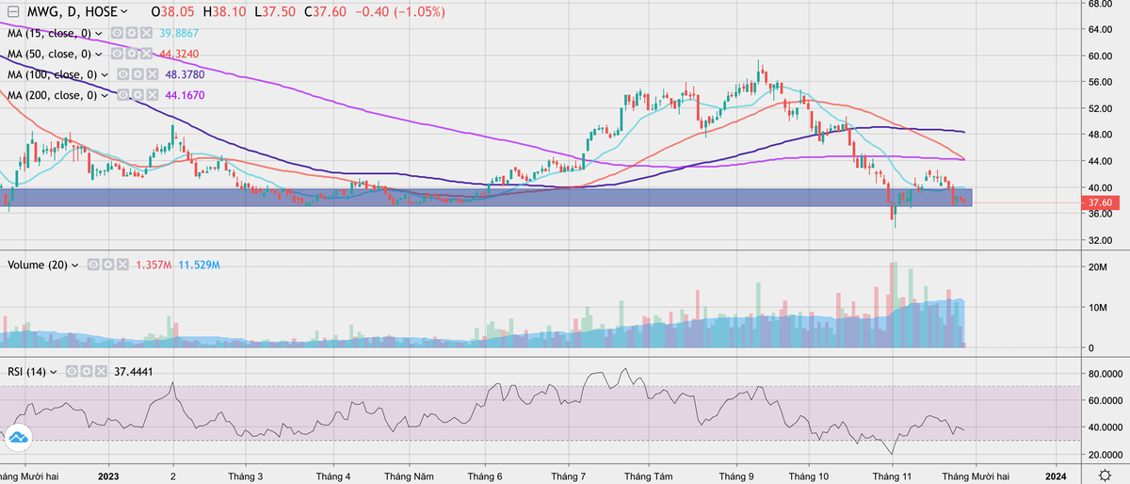Open the RSI (14) dropdown arrow

pyautogui.click(x=53, y=372)
